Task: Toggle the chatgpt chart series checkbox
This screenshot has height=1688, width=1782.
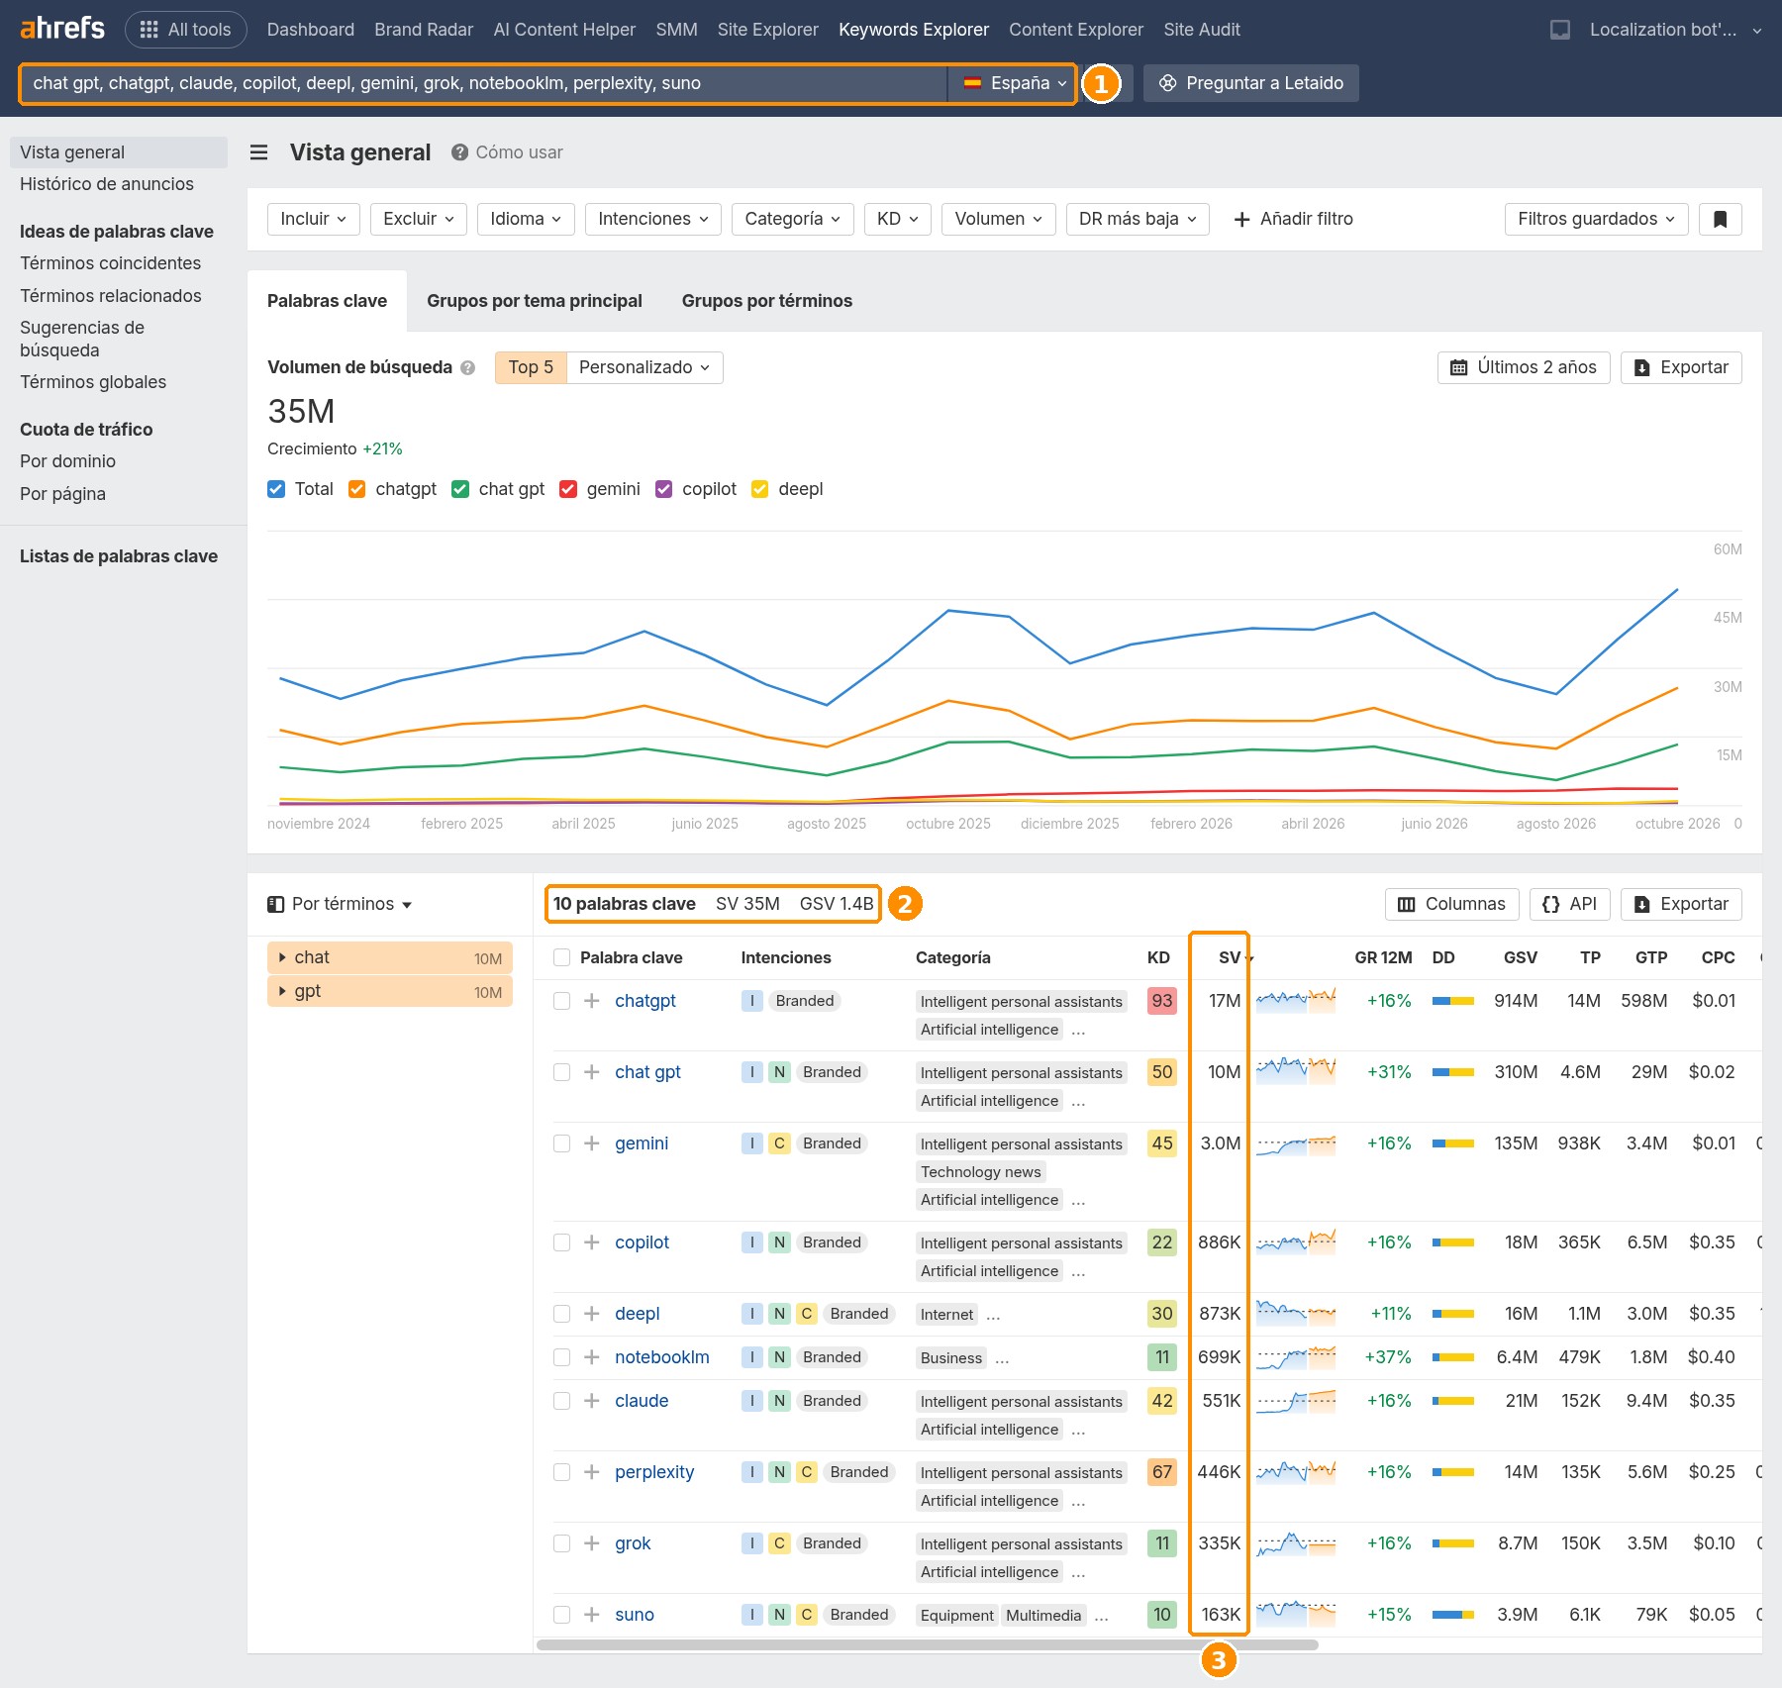Action: pos(357,489)
